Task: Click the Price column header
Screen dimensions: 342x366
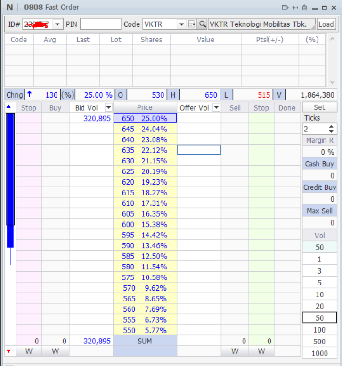Action: (x=145, y=107)
